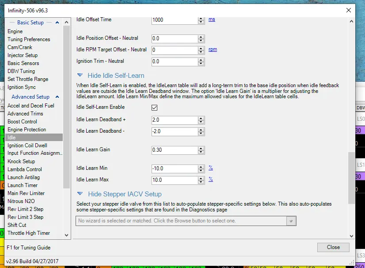Viewport: 365px width, 268px height.
Task: Go to Boost Control
Action: click(22, 122)
